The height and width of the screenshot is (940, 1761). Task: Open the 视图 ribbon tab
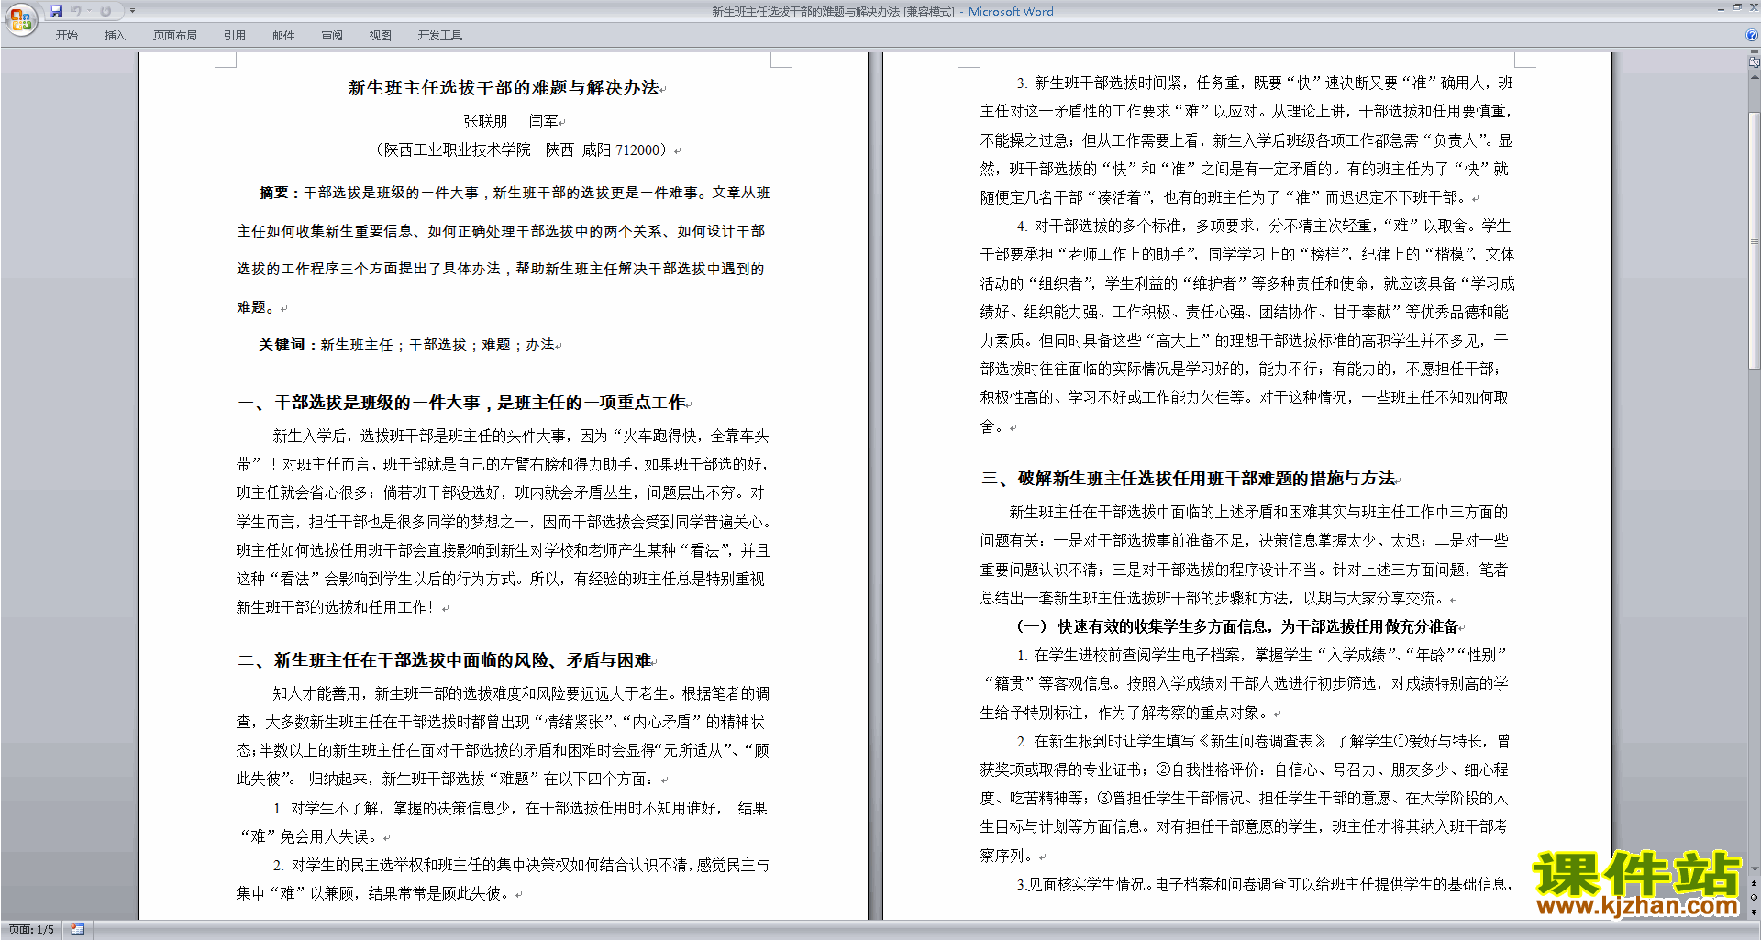pyautogui.click(x=381, y=36)
